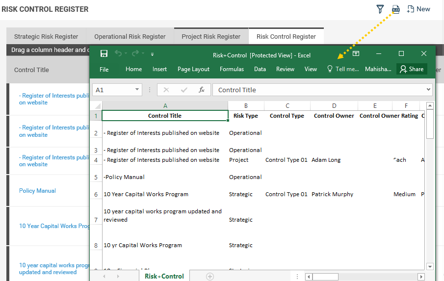The height and width of the screenshot is (281, 444).
Task: Open the Review ribbon tab
Action: tap(285, 69)
